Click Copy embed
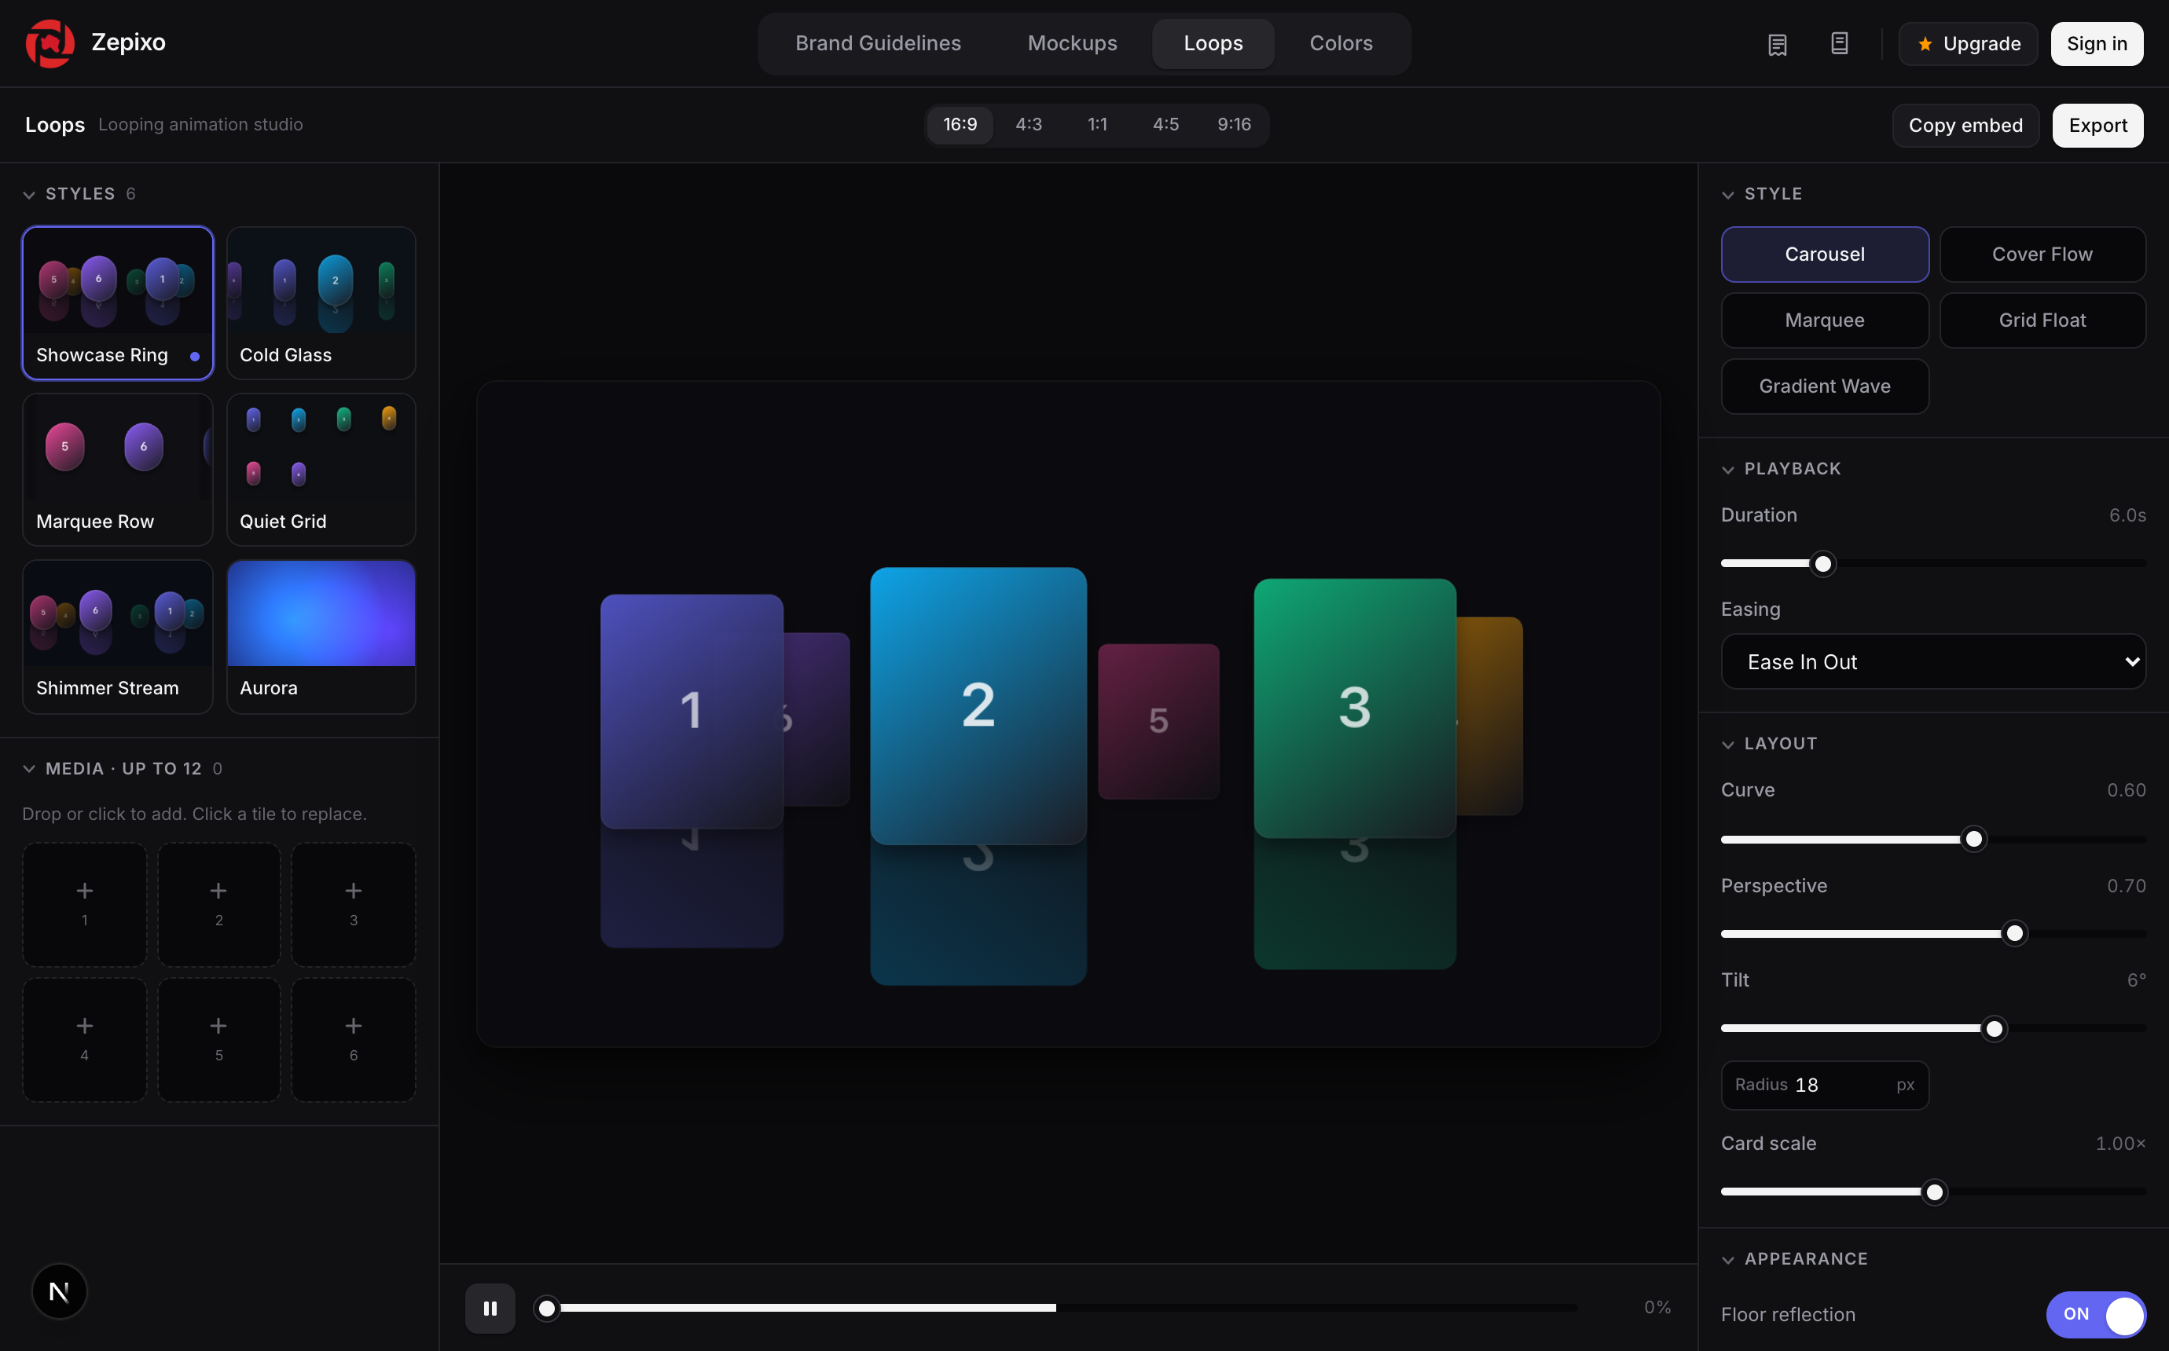Image resolution: width=2169 pixels, height=1351 pixels. pos(1965,125)
